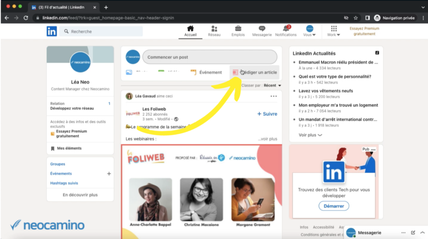The image size is (428, 239).
Task: Click browser forward arrow
Action: [17, 18]
